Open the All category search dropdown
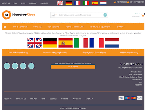Image resolution: width=145 pixels, height=110 pixels. 54,15
